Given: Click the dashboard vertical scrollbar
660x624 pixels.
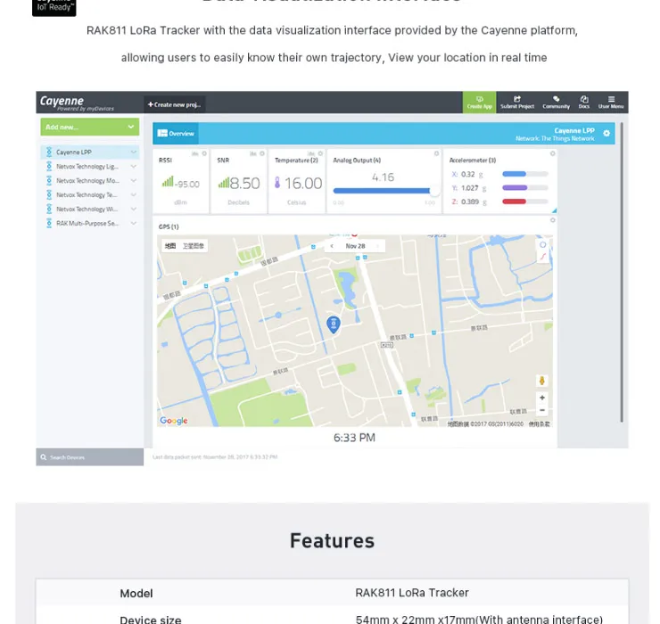Looking at the screenshot, I should 622,272.
